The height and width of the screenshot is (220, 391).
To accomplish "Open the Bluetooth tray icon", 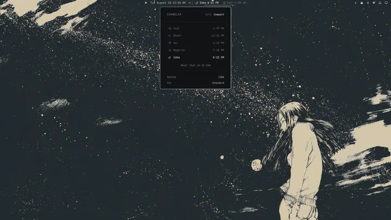I will pos(368,3).
